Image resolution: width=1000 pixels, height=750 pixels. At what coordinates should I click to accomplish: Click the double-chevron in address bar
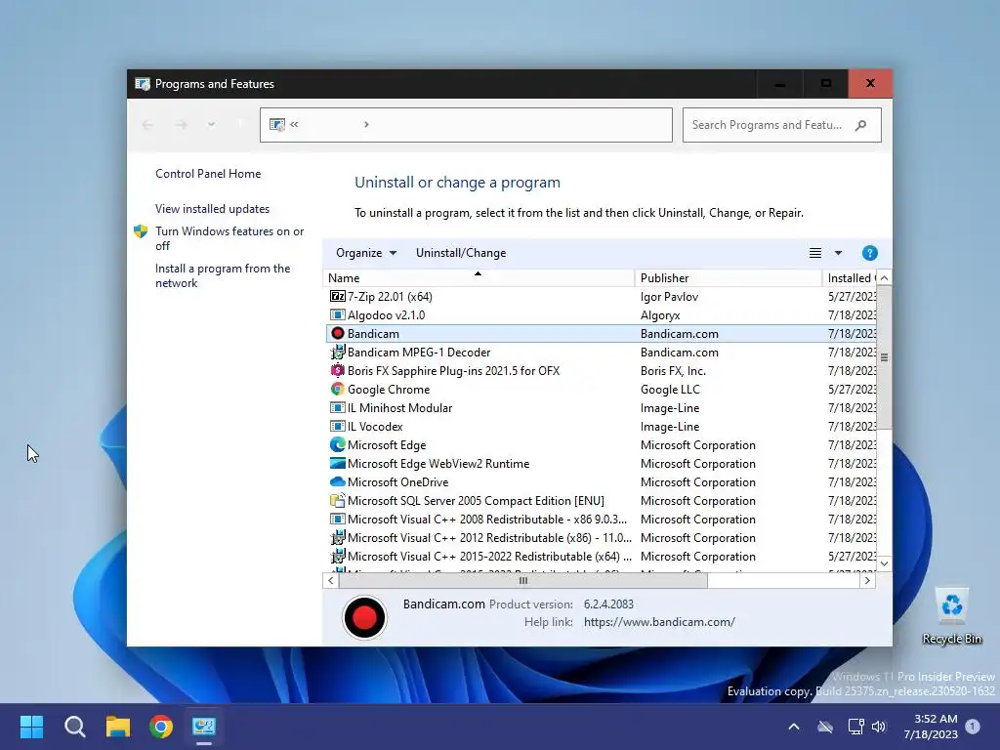coord(294,124)
